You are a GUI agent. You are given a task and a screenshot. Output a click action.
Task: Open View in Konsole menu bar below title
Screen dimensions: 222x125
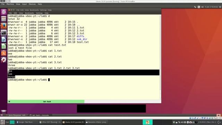coord(21,13)
